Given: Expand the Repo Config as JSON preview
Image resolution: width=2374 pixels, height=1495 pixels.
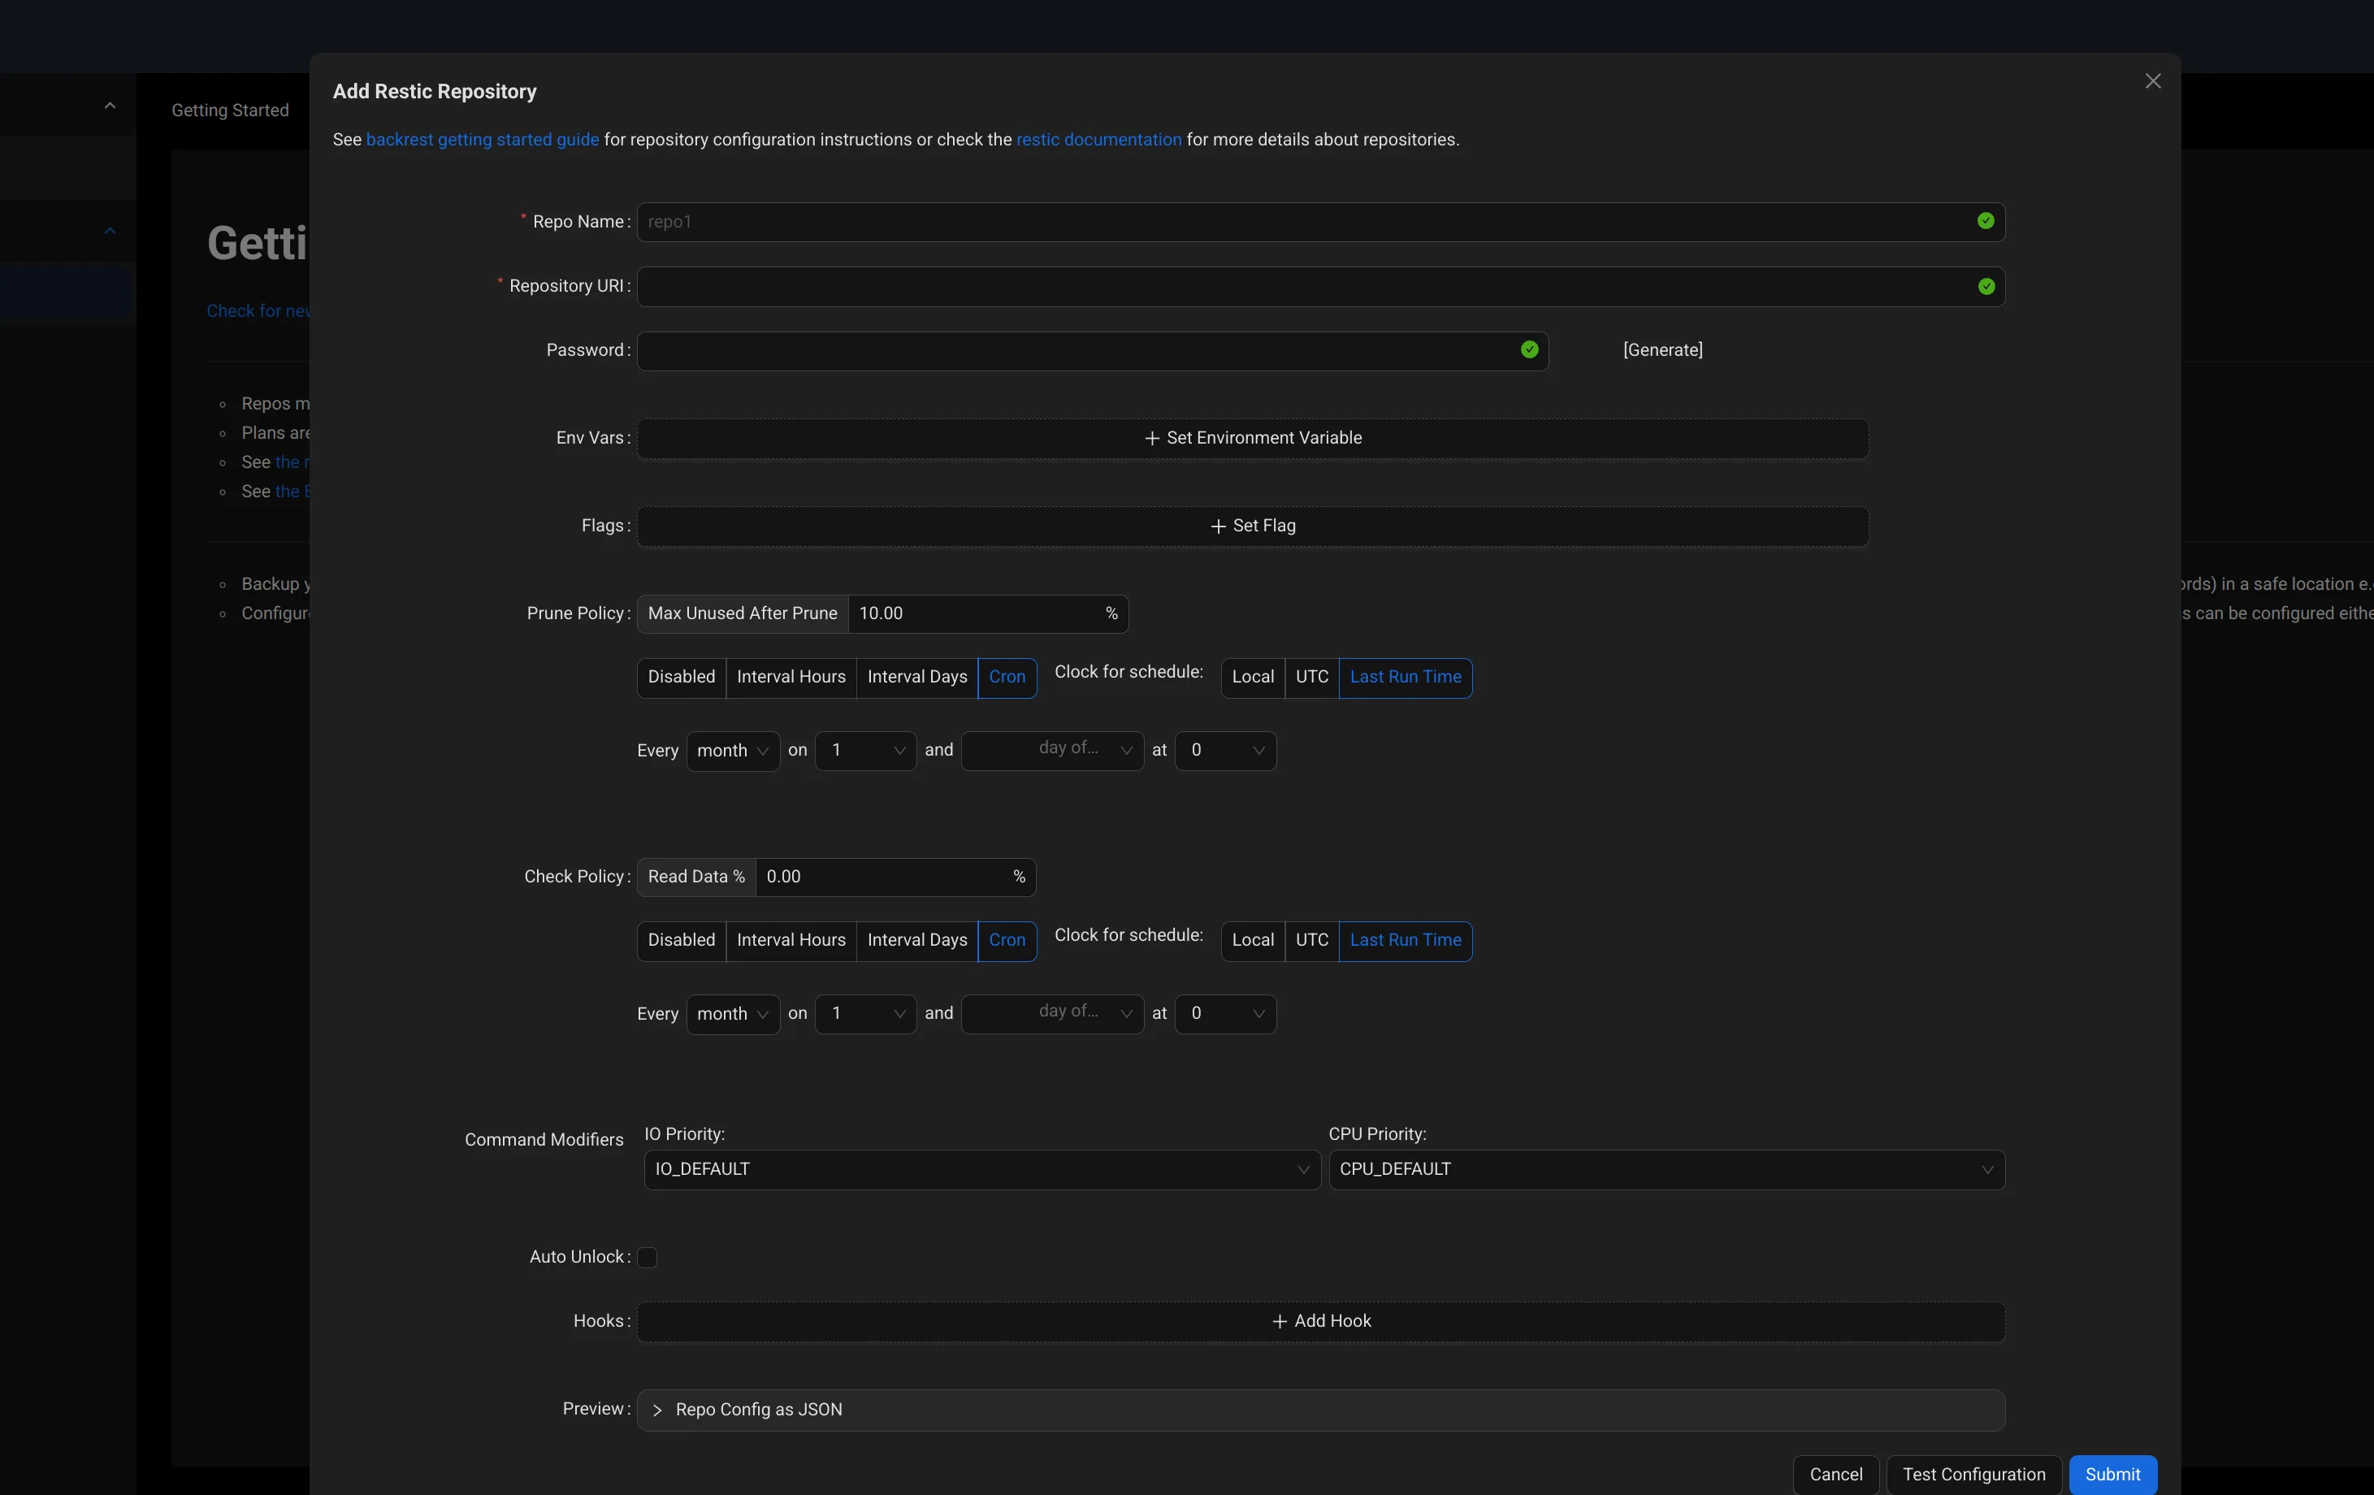Looking at the screenshot, I should [1320, 1410].
